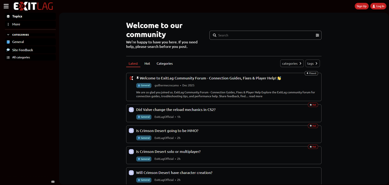Click the Topics layers icon
Screen dimensions: 389x185
tap(8, 16)
